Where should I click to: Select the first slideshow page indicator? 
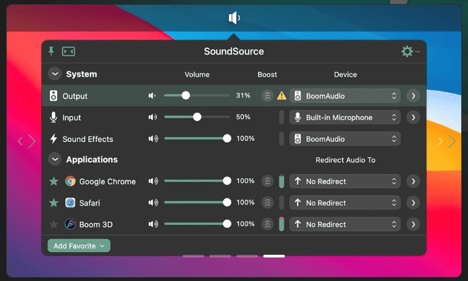click(193, 256)
